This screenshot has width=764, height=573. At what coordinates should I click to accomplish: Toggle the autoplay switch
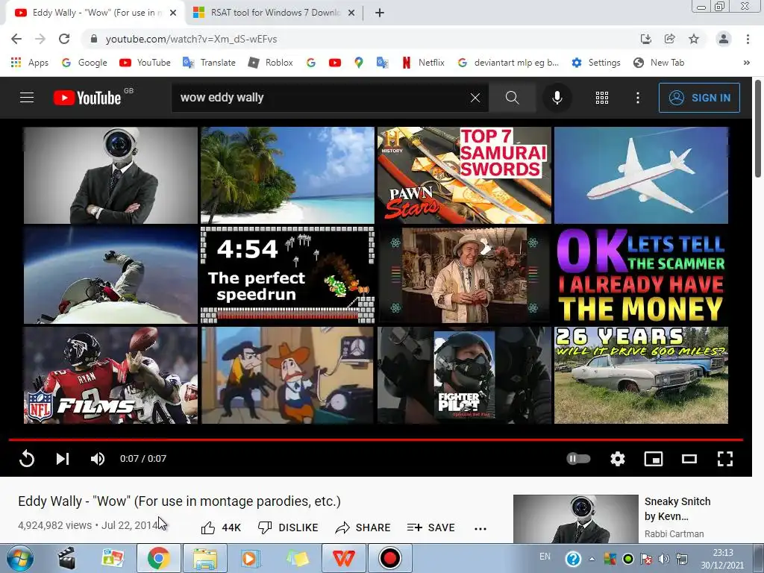(x=578, y=459)
